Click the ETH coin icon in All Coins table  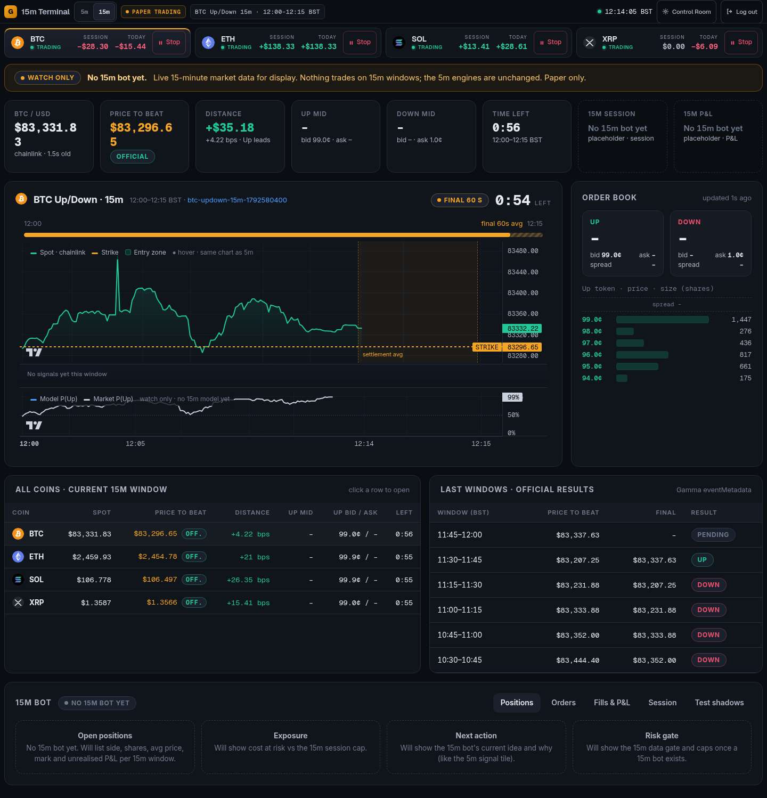[x=18, y=557]
